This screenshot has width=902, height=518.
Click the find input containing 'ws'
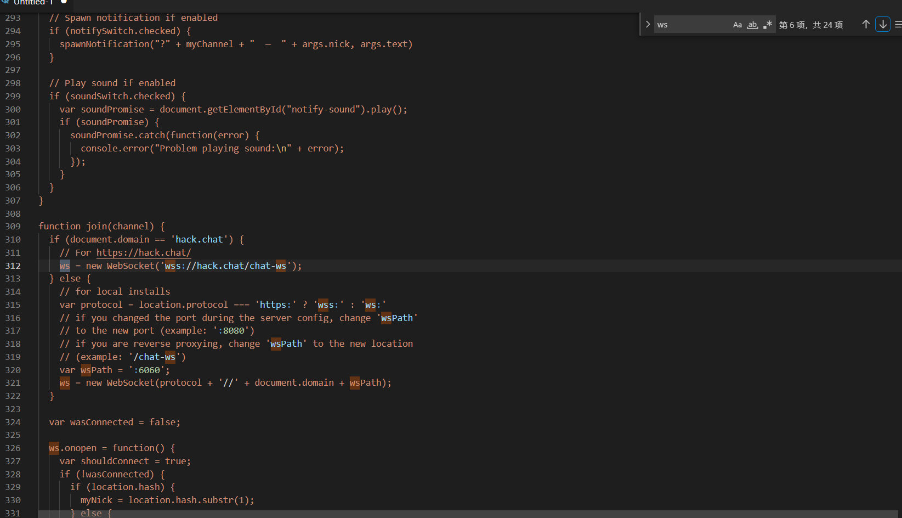(x=693, y=25)
